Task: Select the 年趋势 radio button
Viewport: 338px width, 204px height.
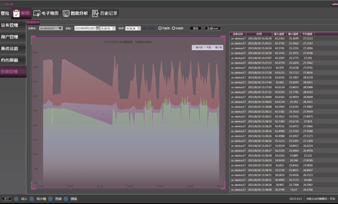Action: (x=174, y=28)
